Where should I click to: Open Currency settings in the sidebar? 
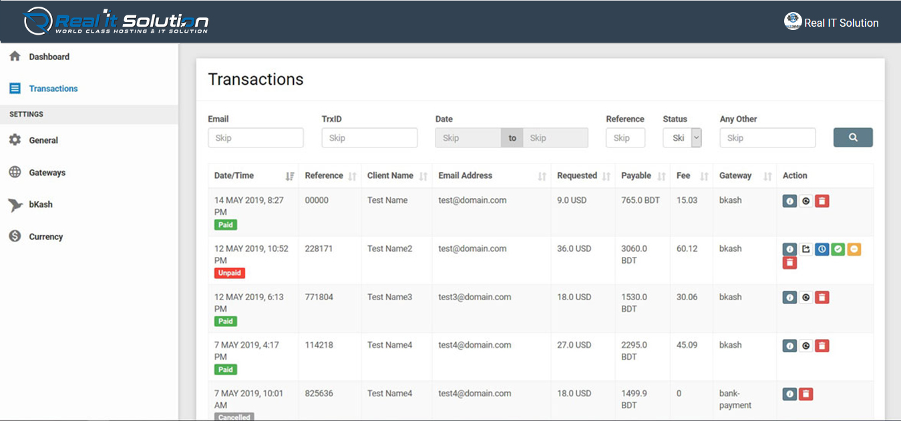[45, 237]
